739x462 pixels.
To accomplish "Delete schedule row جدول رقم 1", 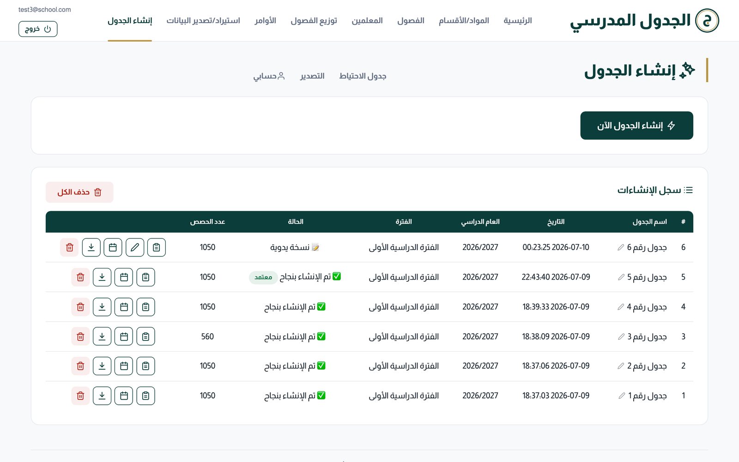I will point(80,396).
